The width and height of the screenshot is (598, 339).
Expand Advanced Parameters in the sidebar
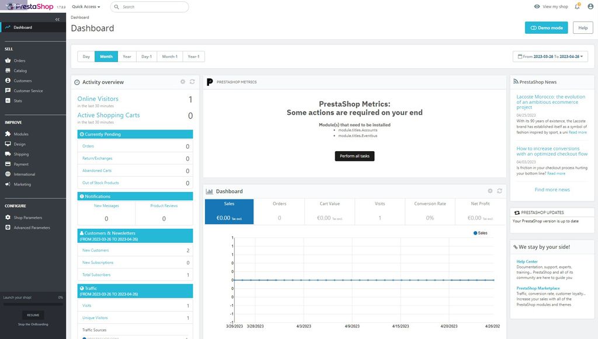coord(32,227)
